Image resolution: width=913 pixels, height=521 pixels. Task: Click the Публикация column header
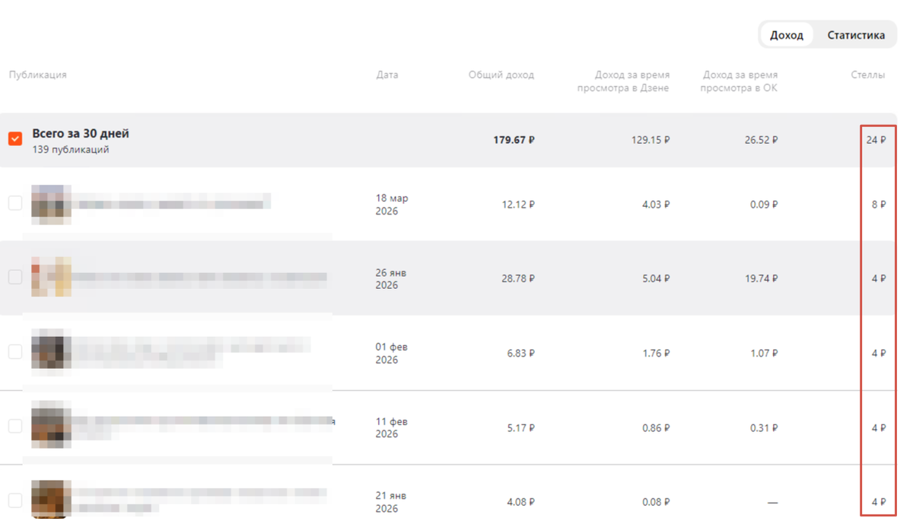[x=38, y=75]
